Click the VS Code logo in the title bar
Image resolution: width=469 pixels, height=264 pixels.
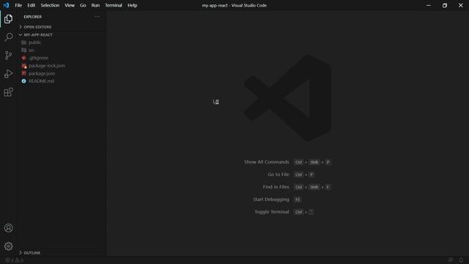click(6, 5)
